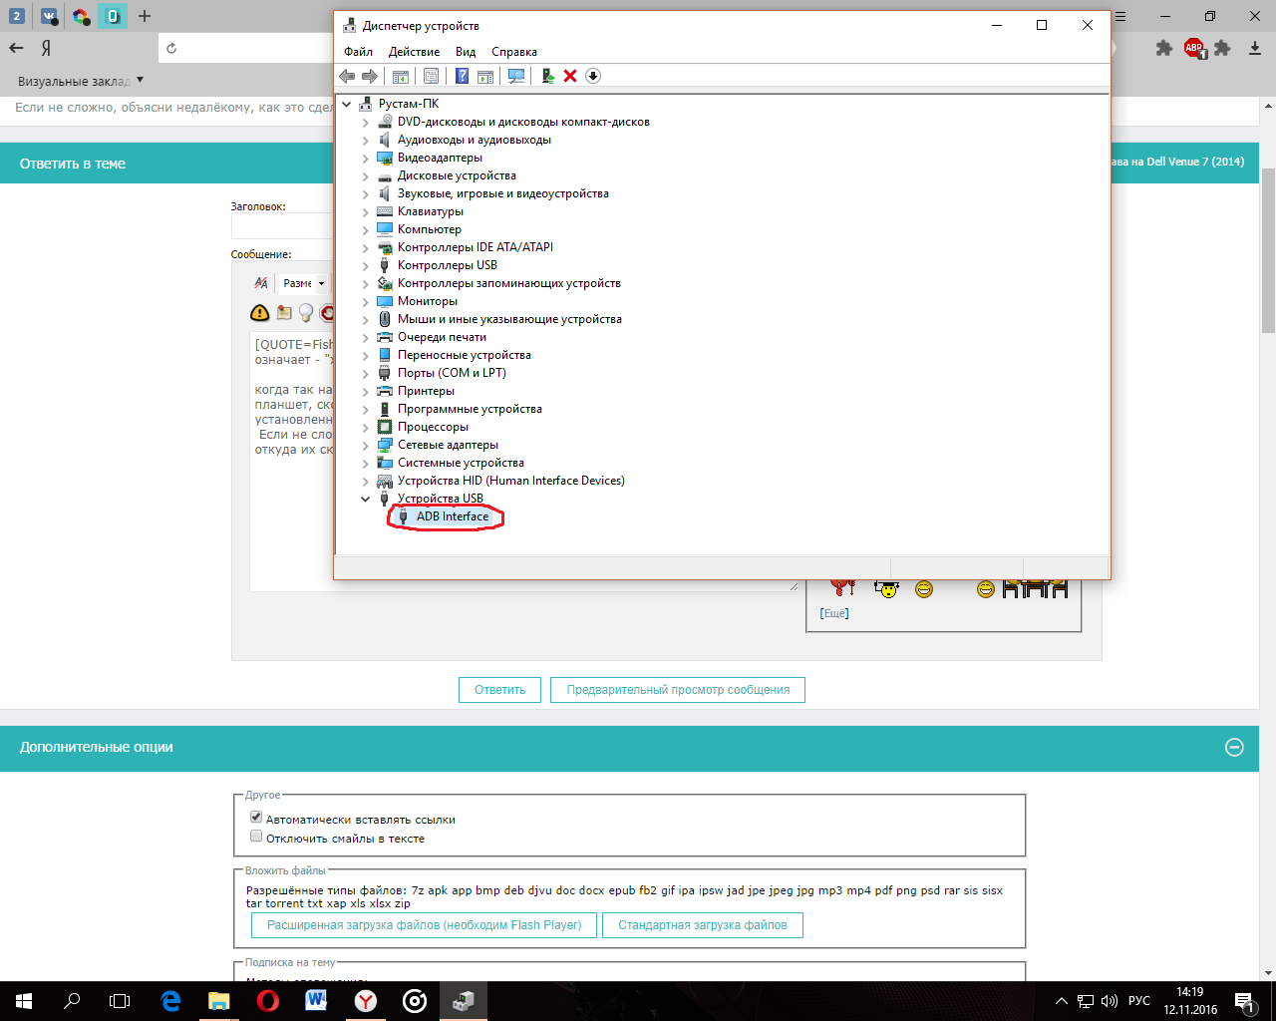This screenshot has width=1276, height=1021.
Task: Click the update driver toolbar icon
Action: tap(547, 76)
